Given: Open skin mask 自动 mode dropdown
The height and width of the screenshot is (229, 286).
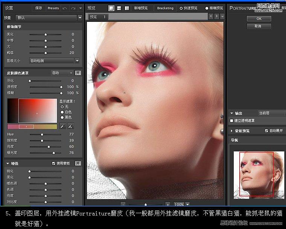Looking at the screenshot, I should pos(62,73).
